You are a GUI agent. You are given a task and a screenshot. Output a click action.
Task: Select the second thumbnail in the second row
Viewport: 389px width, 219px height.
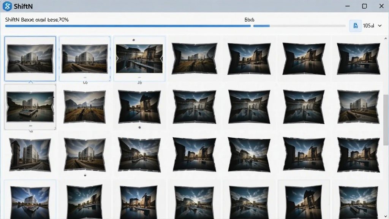click(x=85, y=107)
